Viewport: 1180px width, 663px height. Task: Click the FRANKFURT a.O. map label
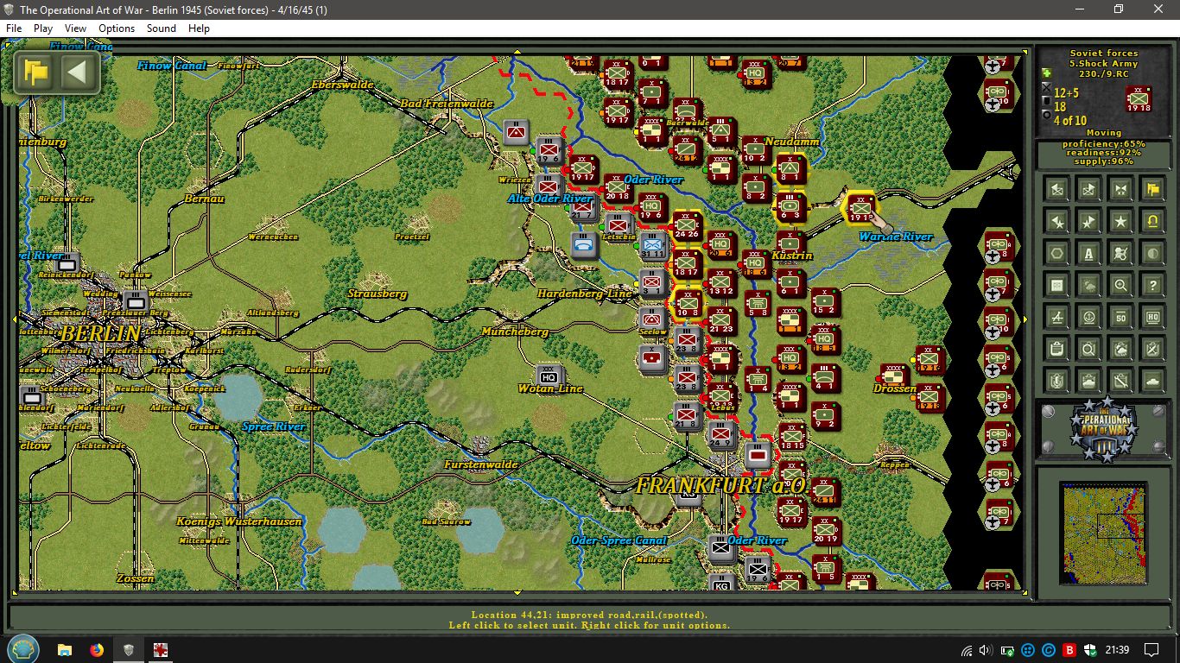coord(721,485)
